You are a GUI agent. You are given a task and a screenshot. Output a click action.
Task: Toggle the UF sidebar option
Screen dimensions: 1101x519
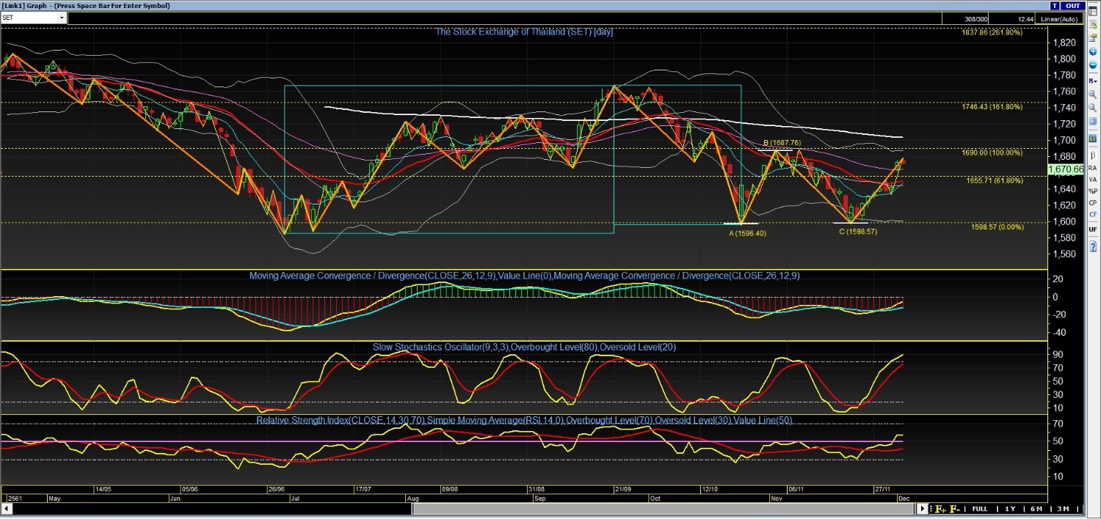click(x=1093, y=229)
